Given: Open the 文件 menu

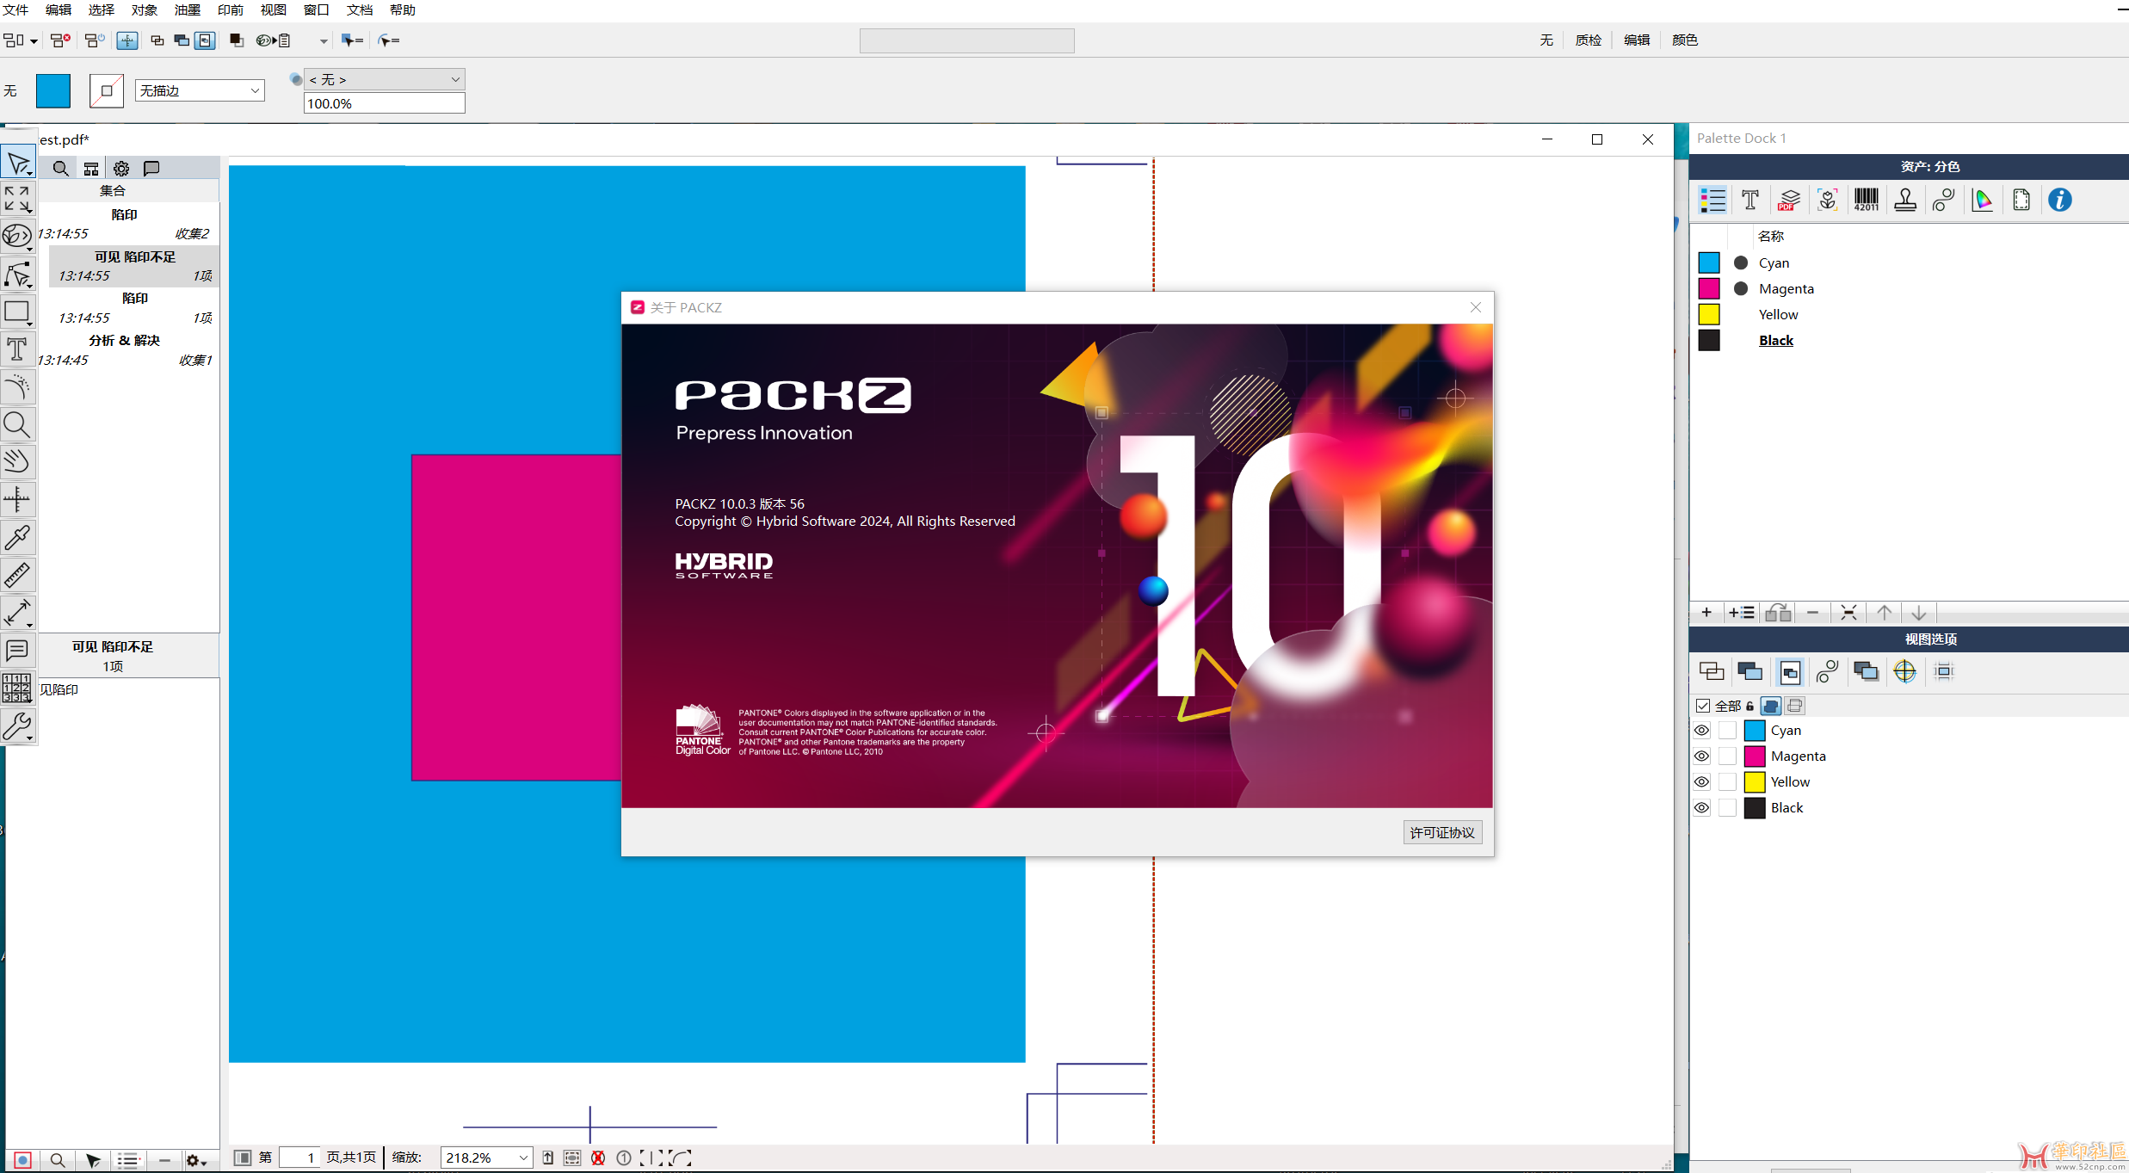Looking at the screenshot, I should (15, 9).
